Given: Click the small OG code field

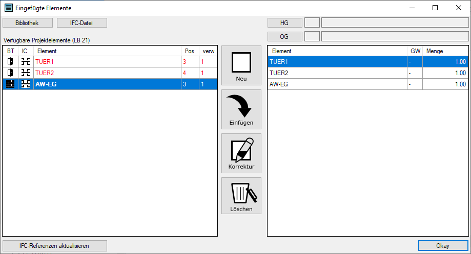Looking at the screenshot, I should click(x=312, y=37).
